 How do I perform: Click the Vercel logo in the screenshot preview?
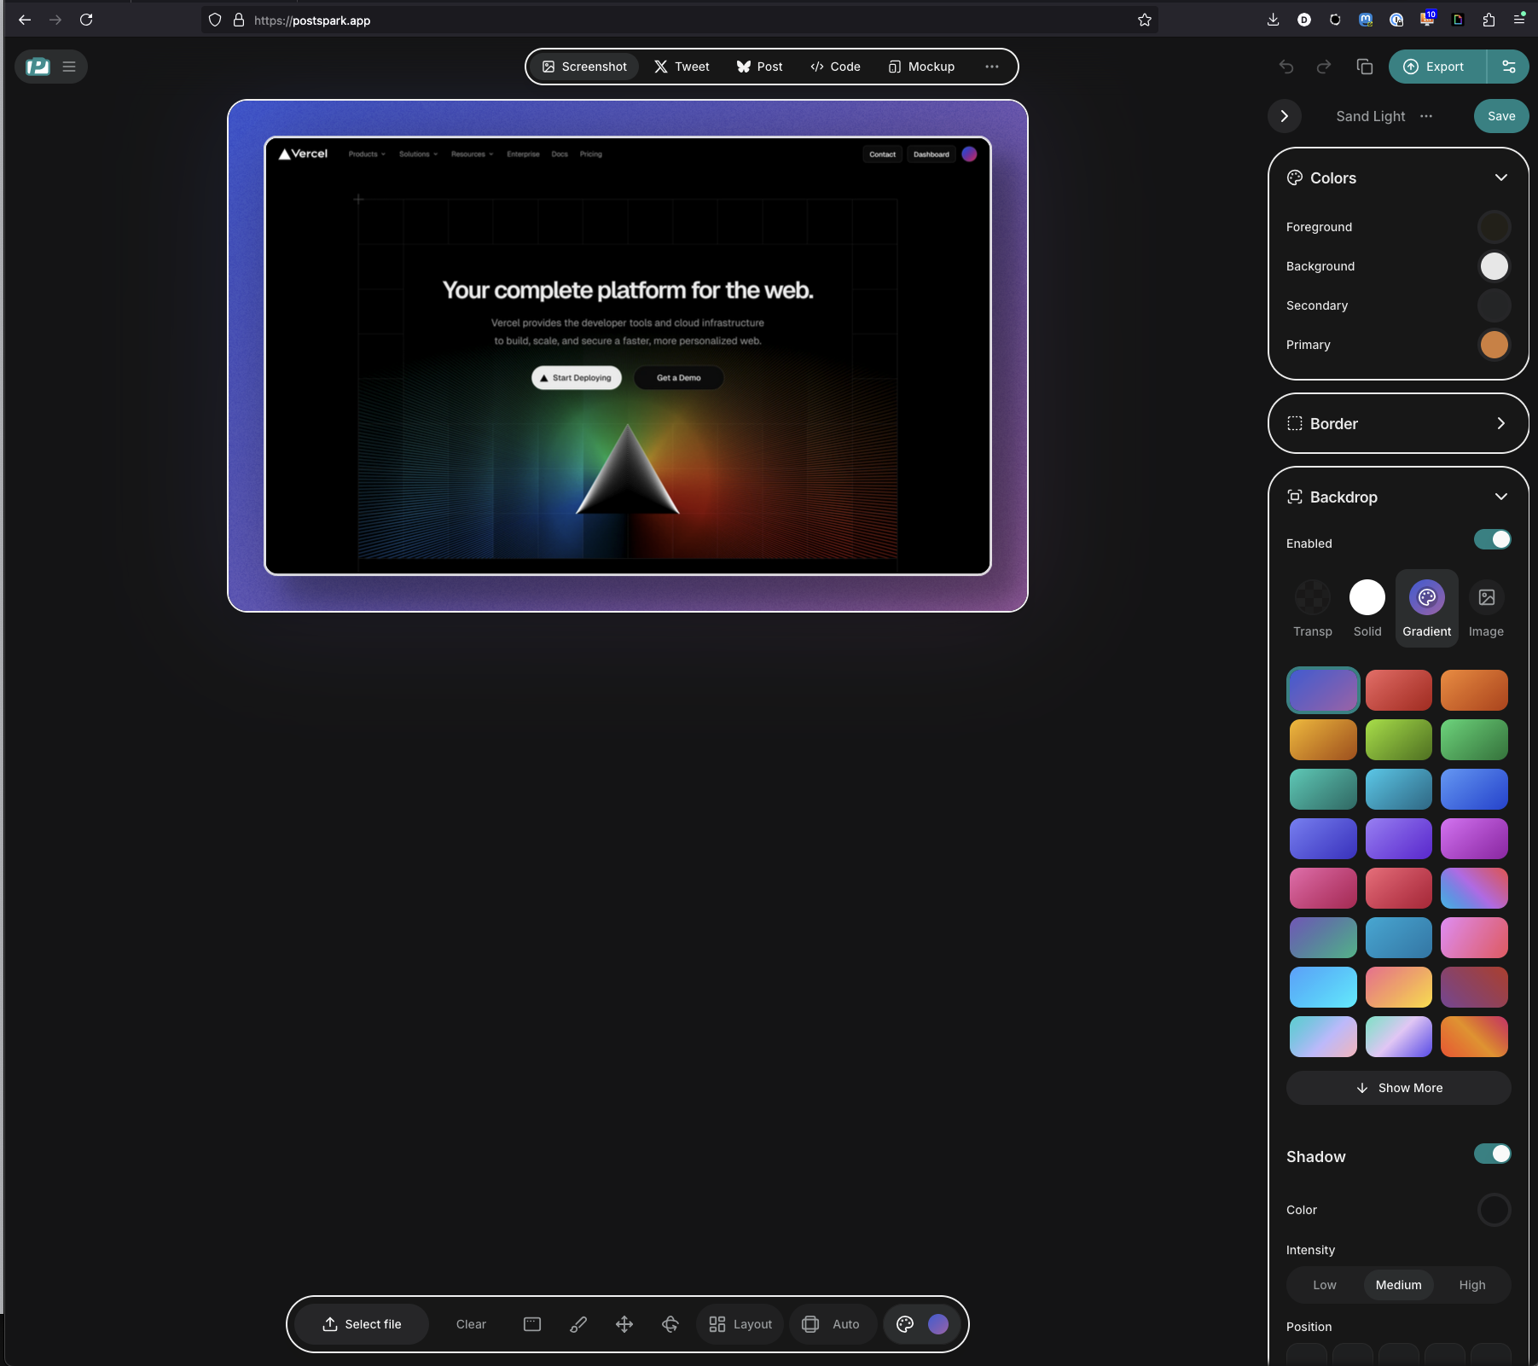[304, 154]
